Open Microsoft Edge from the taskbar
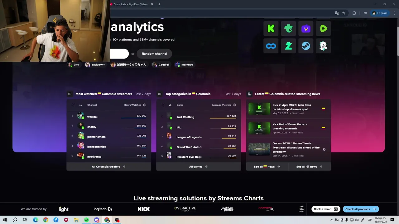The image size is (399, 224). click(x=36, y=220)
